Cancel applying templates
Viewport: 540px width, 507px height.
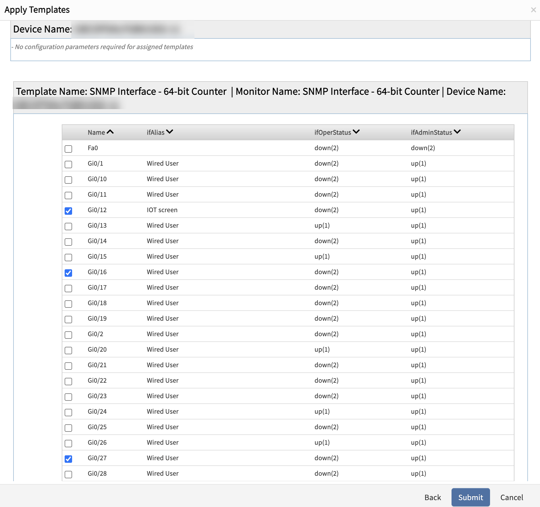(x=512, y=497)
